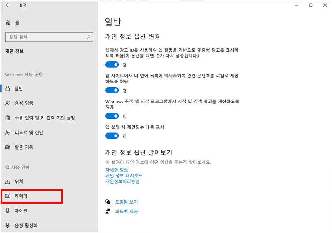This screenshot has height=233, width=332.
Task: Click the Home house icon
Action: point(8,22)
